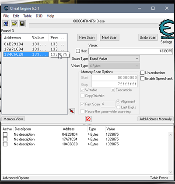This screenshot has height=184, width=175.
Task: Click value 1339075 of entry 04E291D4 in table
Action: 112,134
